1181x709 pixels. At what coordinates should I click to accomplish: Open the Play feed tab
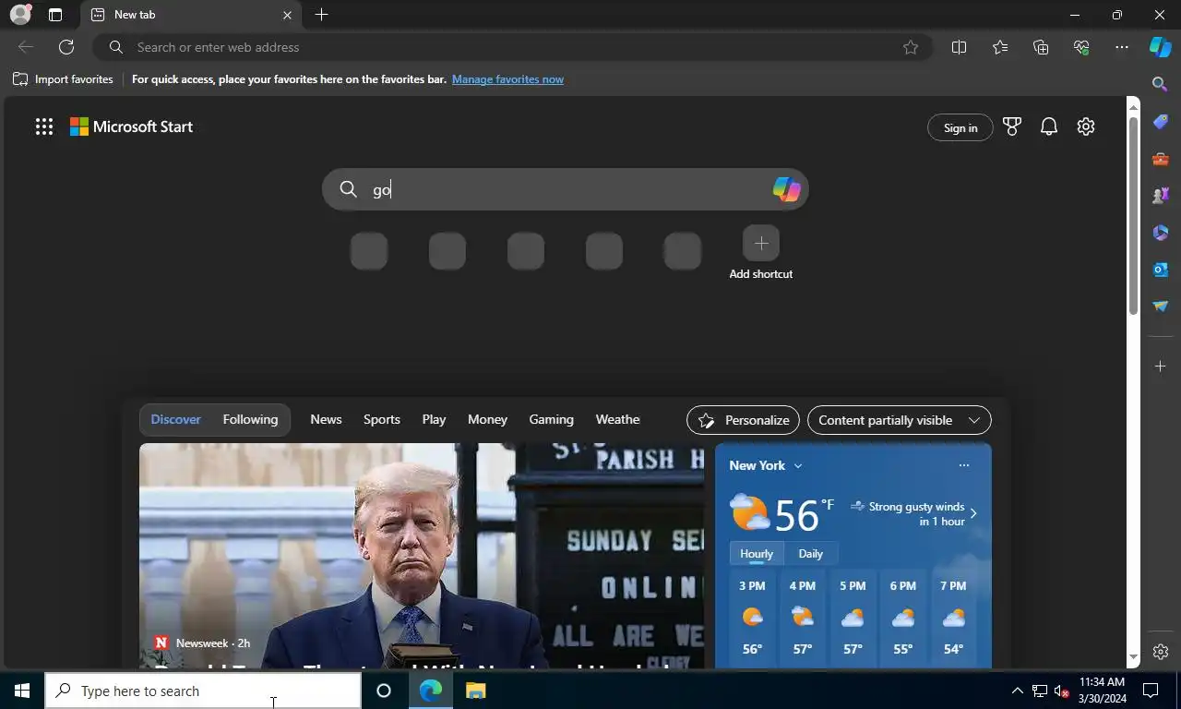tap(434, 419)
